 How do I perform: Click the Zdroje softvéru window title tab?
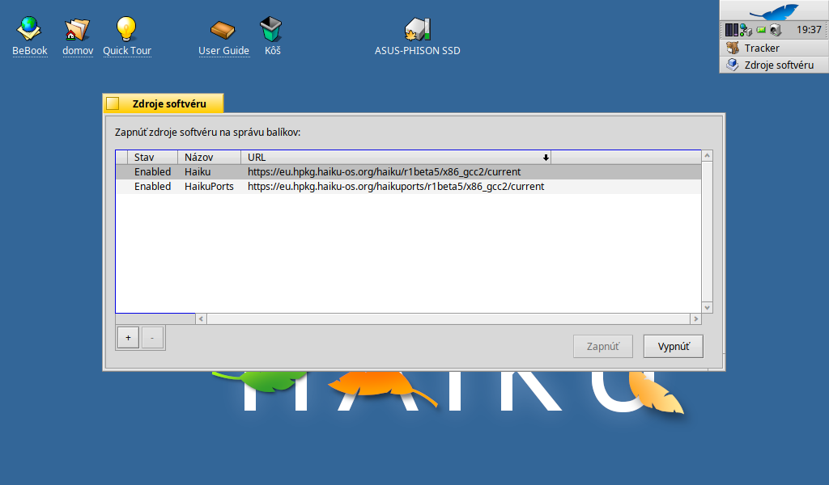pyautogui.click(x=169, y=104)
